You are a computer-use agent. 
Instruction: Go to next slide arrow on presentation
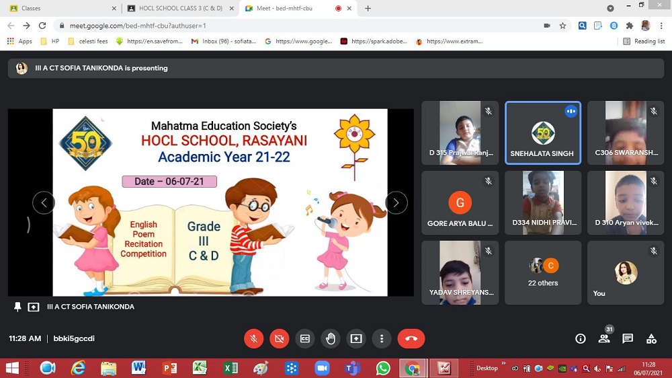click(396, 202)
